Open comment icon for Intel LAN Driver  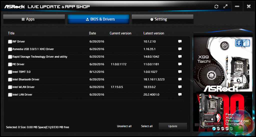(180, 94)
